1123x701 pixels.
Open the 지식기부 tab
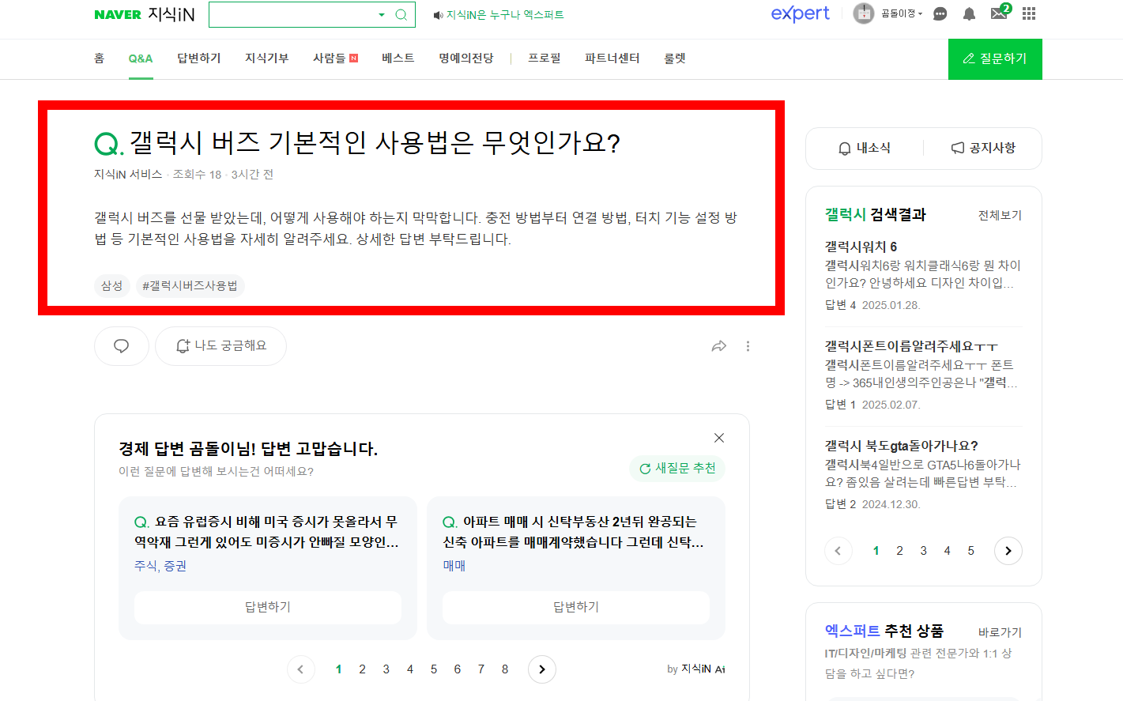coord(267,58)
